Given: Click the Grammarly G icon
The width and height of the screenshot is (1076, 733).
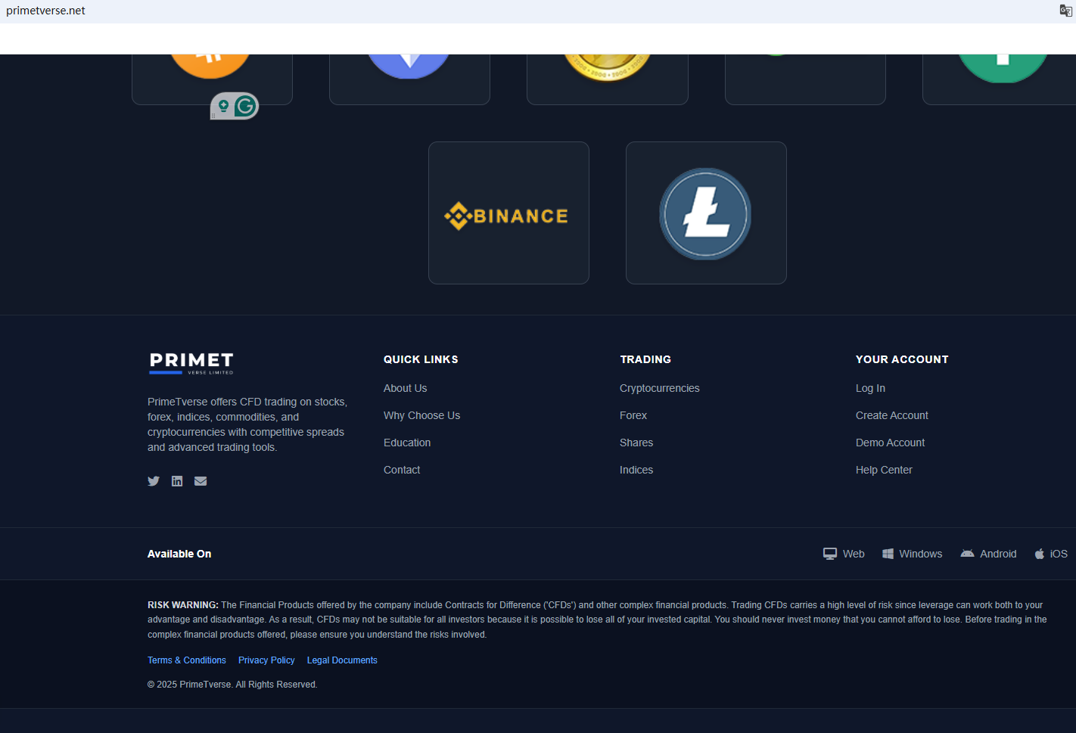Looking at the screenshot, I should (245, 106).
